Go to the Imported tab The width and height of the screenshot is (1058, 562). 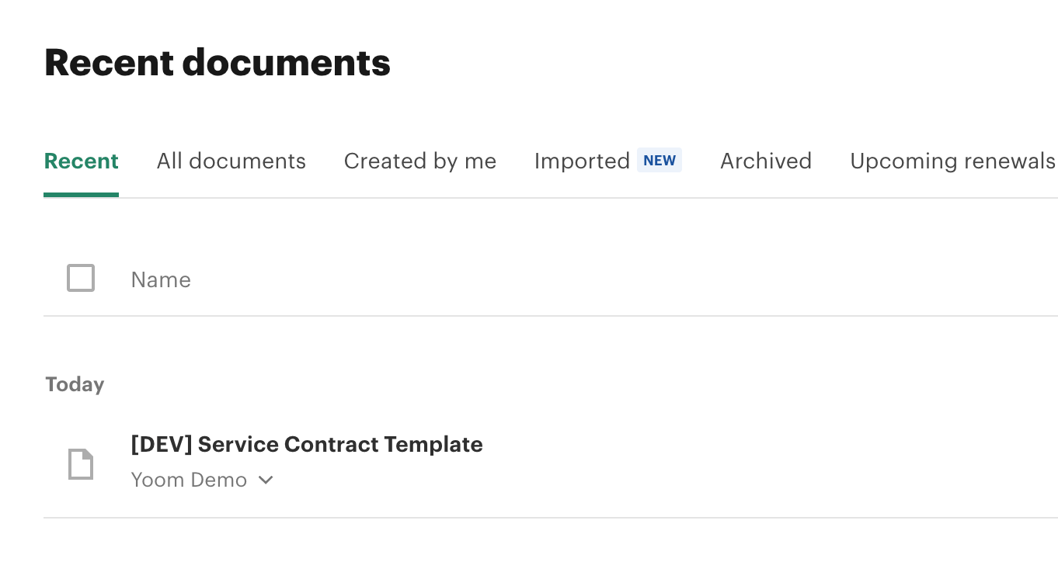pos(582,161)
